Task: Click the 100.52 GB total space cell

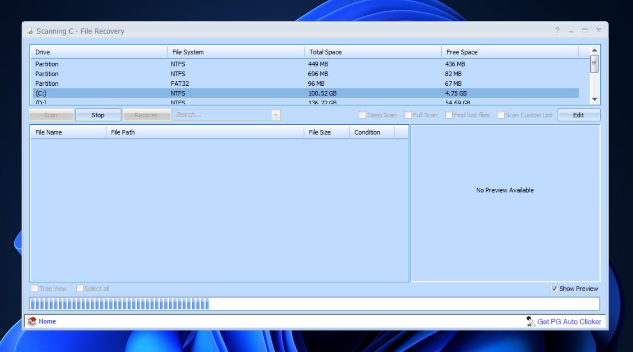Action: [x=322, y=93]
